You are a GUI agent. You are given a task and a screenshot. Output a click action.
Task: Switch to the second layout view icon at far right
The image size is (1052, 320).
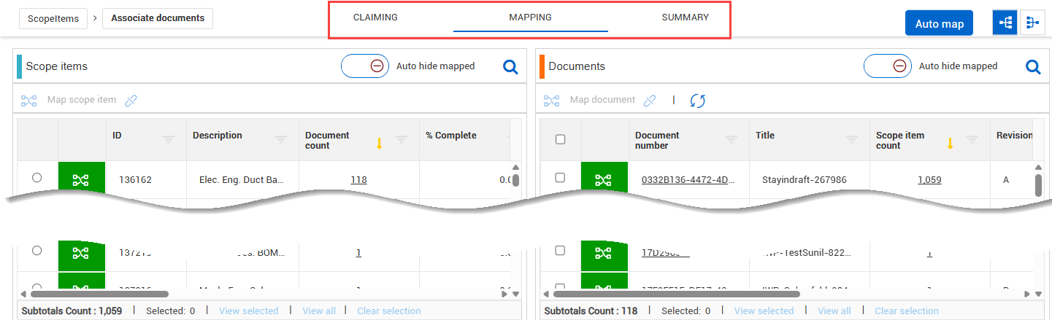[1032, 23]
